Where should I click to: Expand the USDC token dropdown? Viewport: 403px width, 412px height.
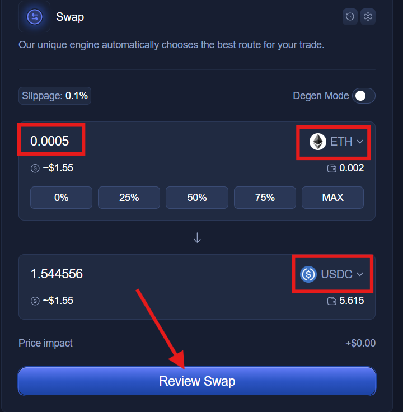pyautogui.click(x=360, y=274)
